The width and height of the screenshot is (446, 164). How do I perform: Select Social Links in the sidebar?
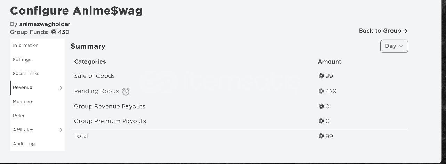26,74
